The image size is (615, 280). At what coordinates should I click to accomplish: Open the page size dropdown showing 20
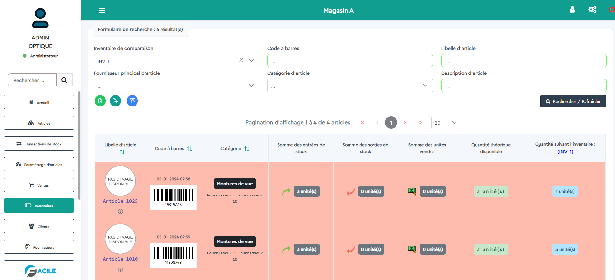click(x=446, y=123)
